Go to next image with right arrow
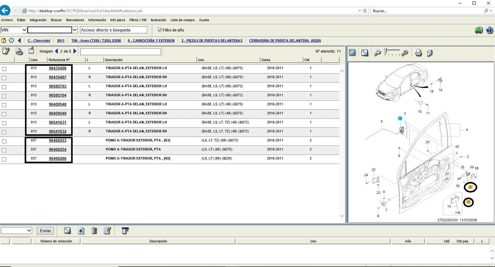 (75, 51)
